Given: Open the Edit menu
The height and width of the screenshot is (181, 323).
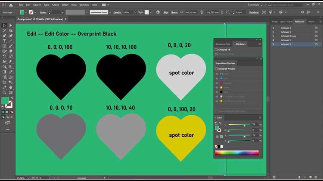Looking at the screenshot, I should point(28,5).
